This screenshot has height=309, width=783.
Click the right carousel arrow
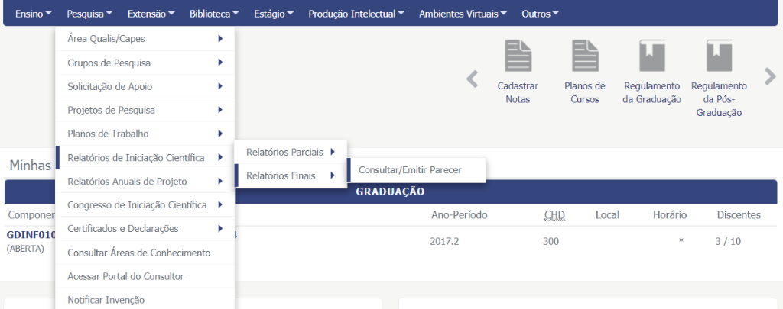coord(770,76)
